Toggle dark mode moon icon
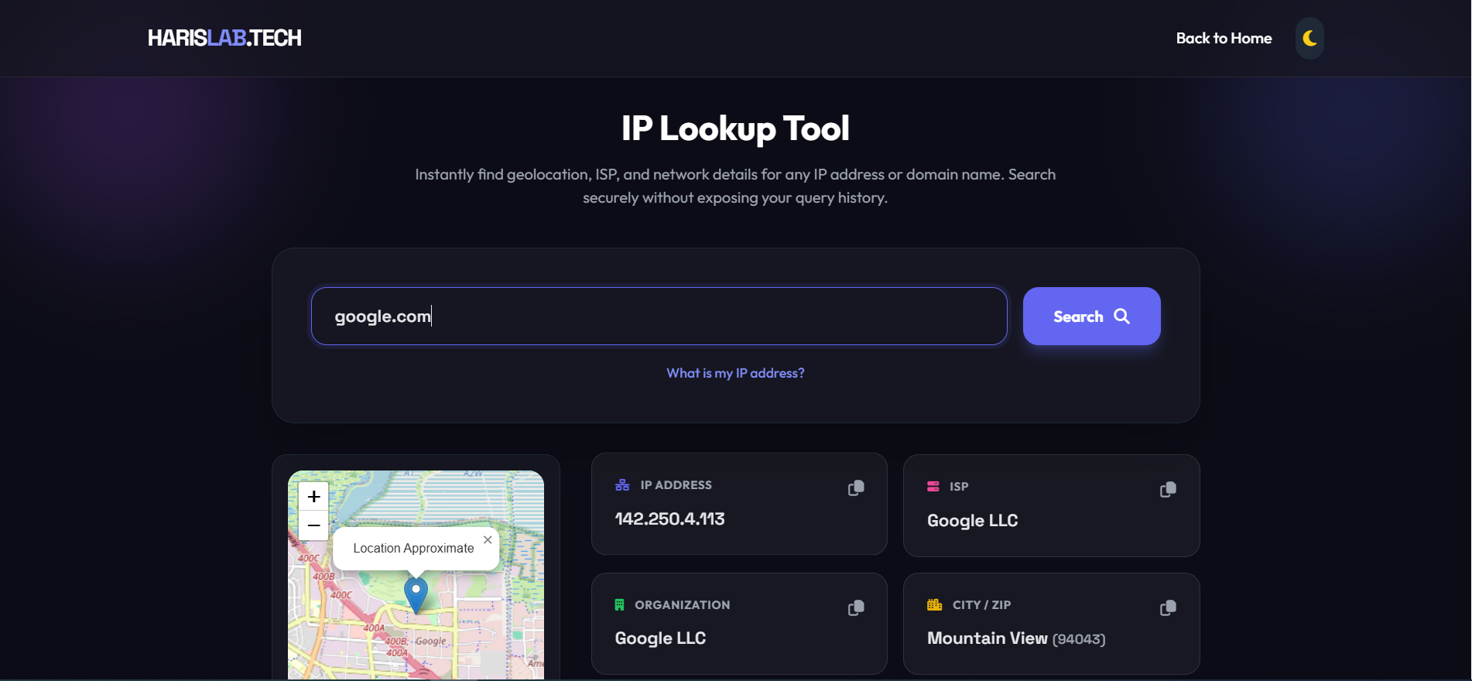Image resolution: width=1472 pixels, height=681 pixels. (x=1309, y=38)
